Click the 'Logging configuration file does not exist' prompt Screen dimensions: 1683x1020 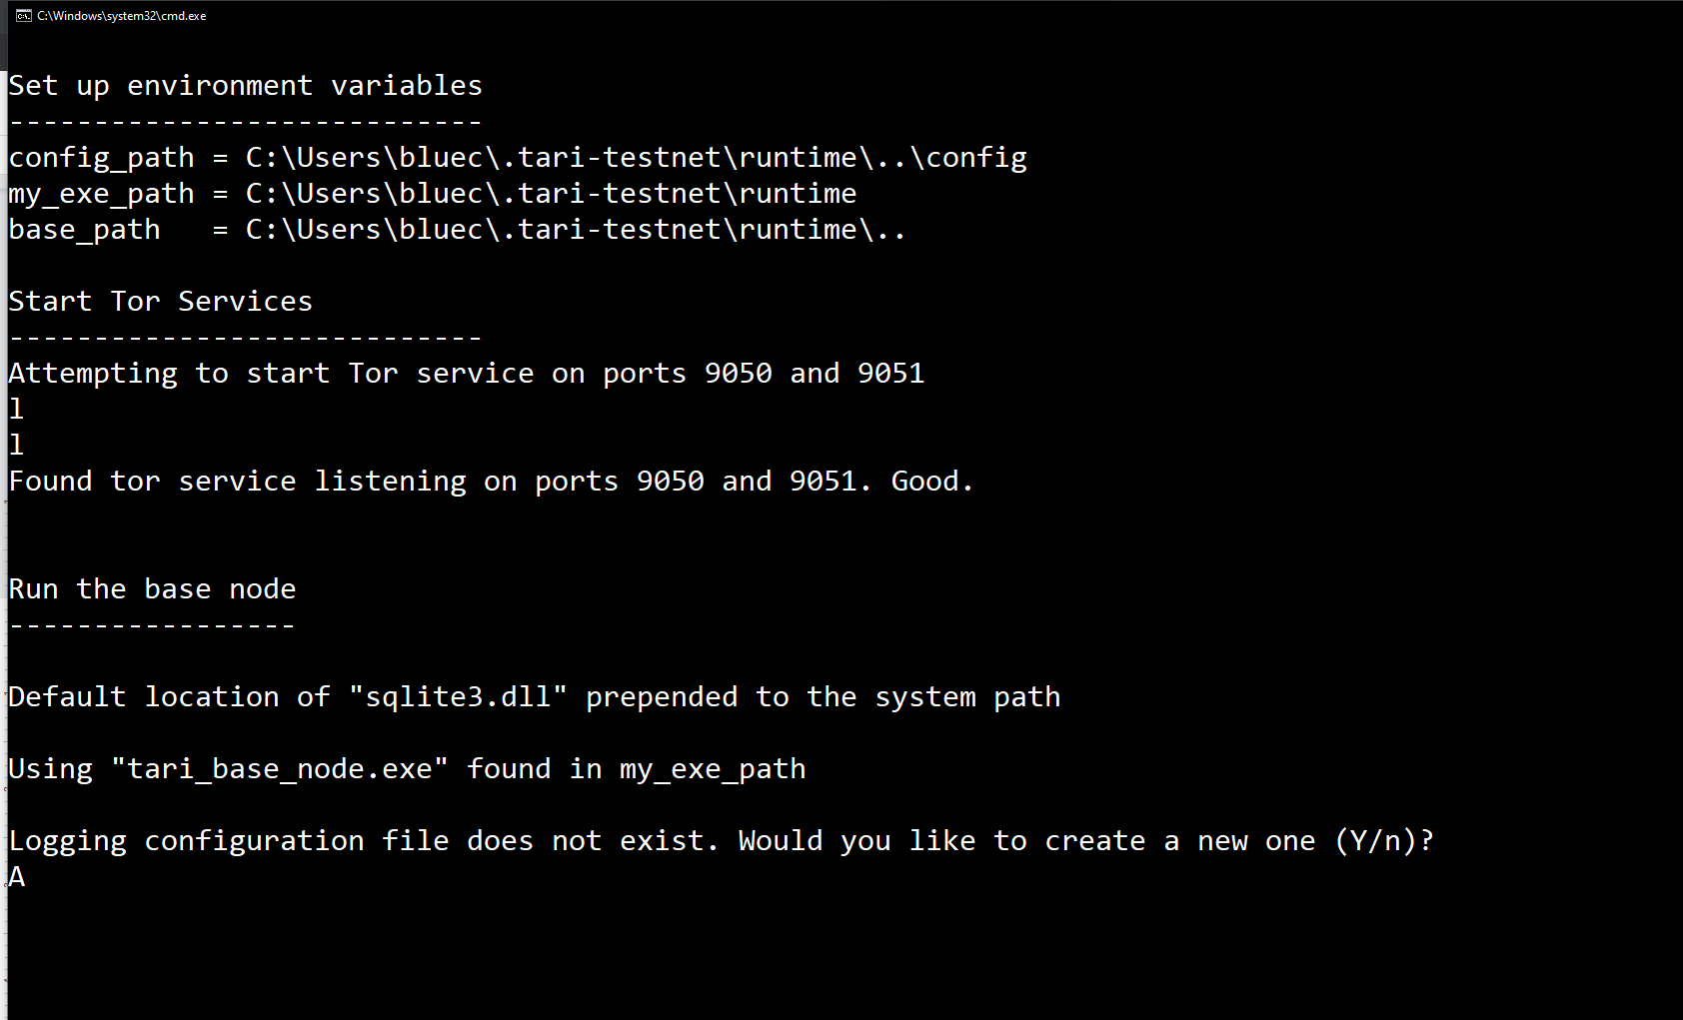tap(720, 841)
